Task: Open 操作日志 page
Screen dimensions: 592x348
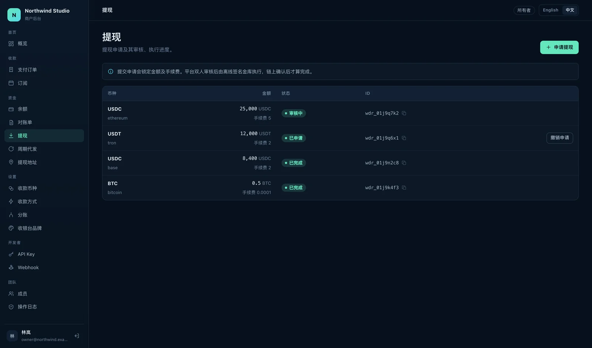Action: [44, 307]
